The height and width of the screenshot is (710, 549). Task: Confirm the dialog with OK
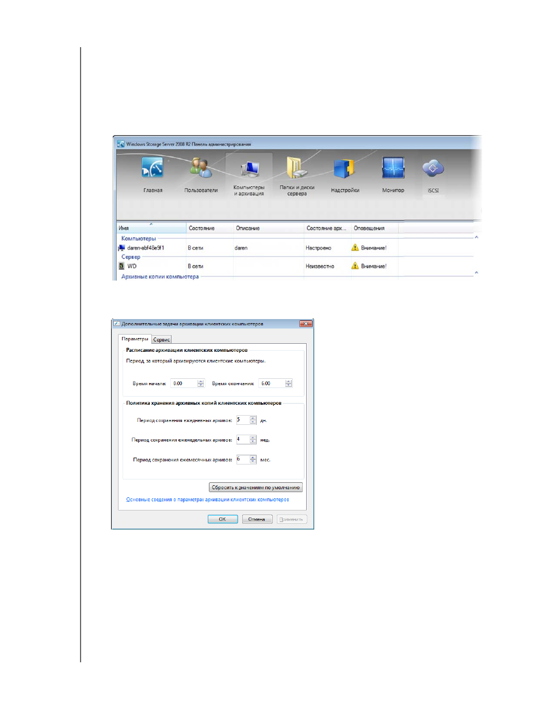click(222, 519)
